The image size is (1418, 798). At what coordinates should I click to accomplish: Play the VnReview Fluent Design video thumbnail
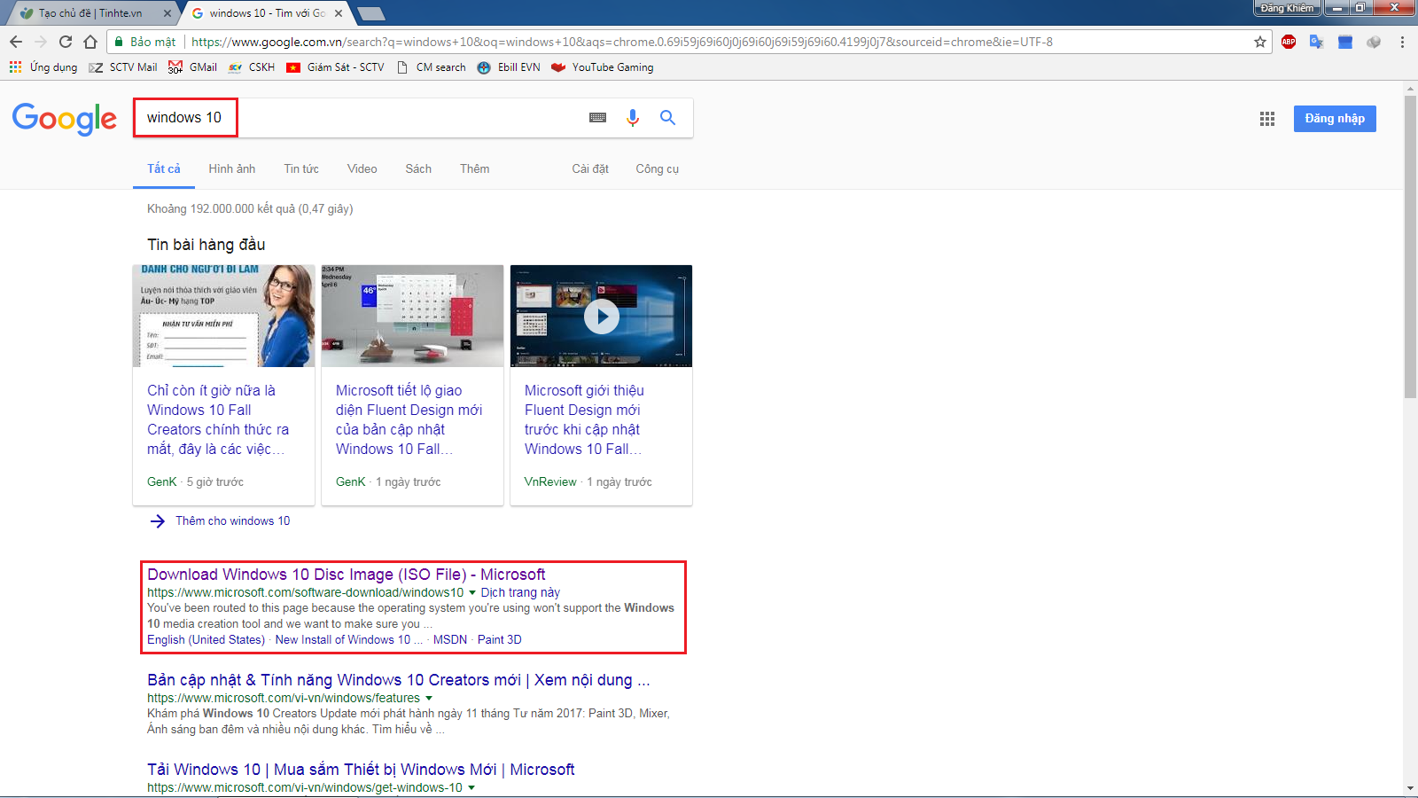pos(602,316)
